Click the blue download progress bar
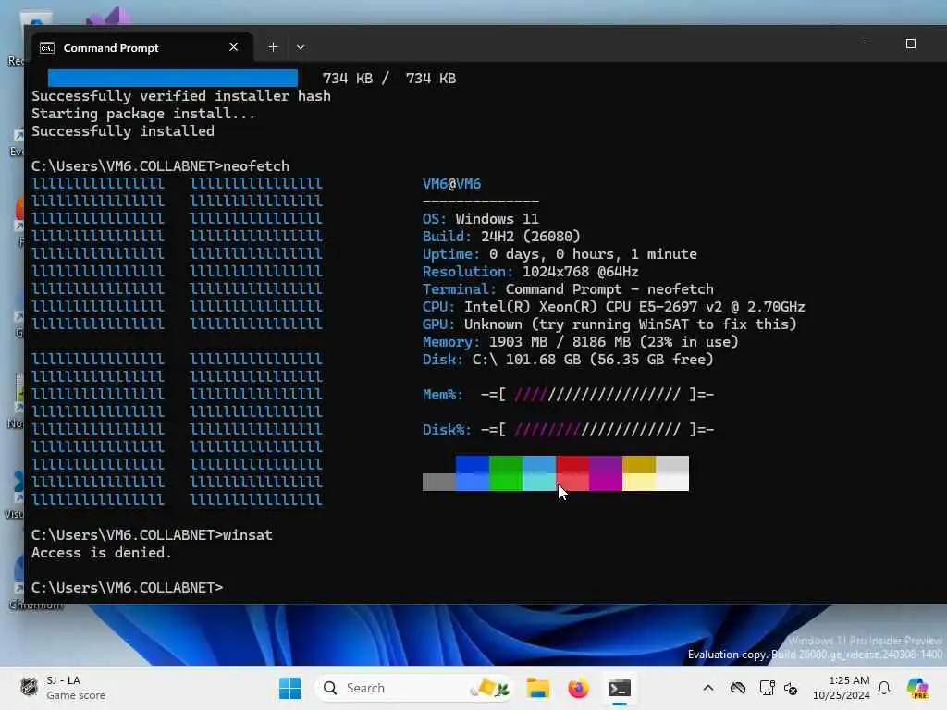947x710 pixels. point(173,78)
